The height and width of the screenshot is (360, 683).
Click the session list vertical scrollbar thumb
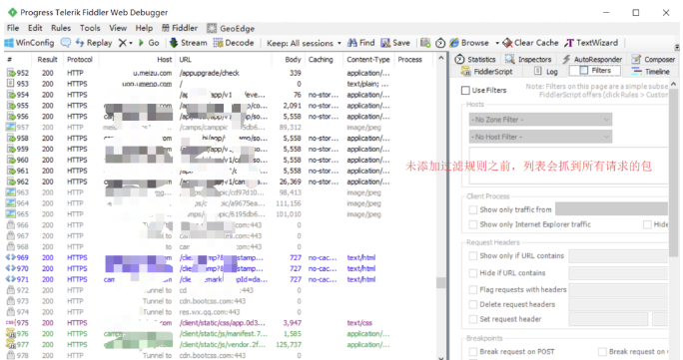[x=440, y=282]
